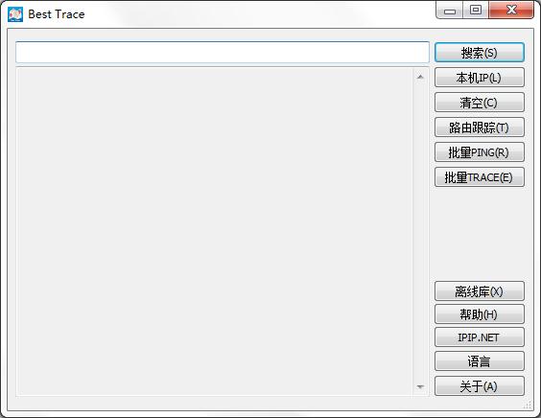Visit IPIP.NET via its button
The width and height of the screenshot is (541, 418).
(x=480, y=337)
